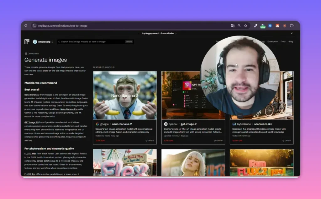Click Official badge on gpt-image-2 card
This screenshot has height=199, width=321.
coord(218,141)
